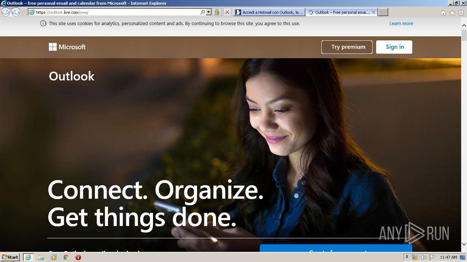Viewport: 467px width, 262px height.
Task: Open a new blank tab
Action: (x=383, y=12)
